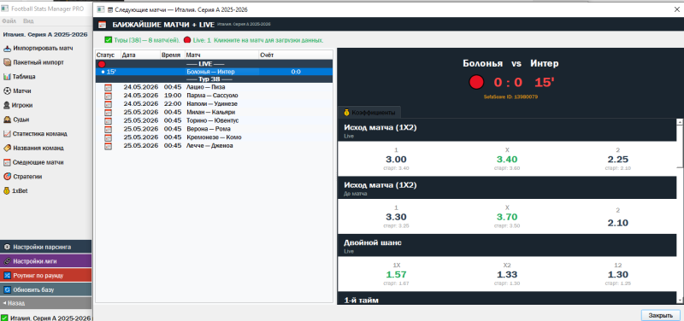Click the Роутинг по раунду button
684x321 pixels.
[x=46, y=275]
